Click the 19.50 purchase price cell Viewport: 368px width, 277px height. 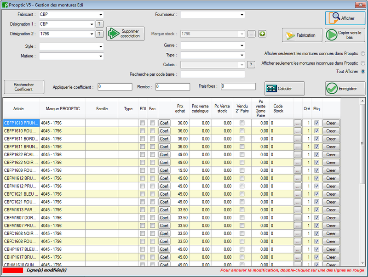[180, 170]
